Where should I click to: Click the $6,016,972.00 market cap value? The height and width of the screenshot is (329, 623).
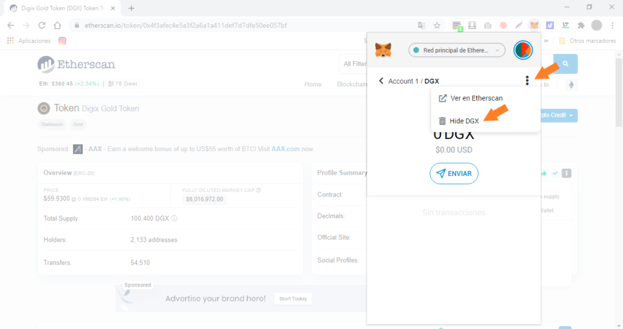204,199
